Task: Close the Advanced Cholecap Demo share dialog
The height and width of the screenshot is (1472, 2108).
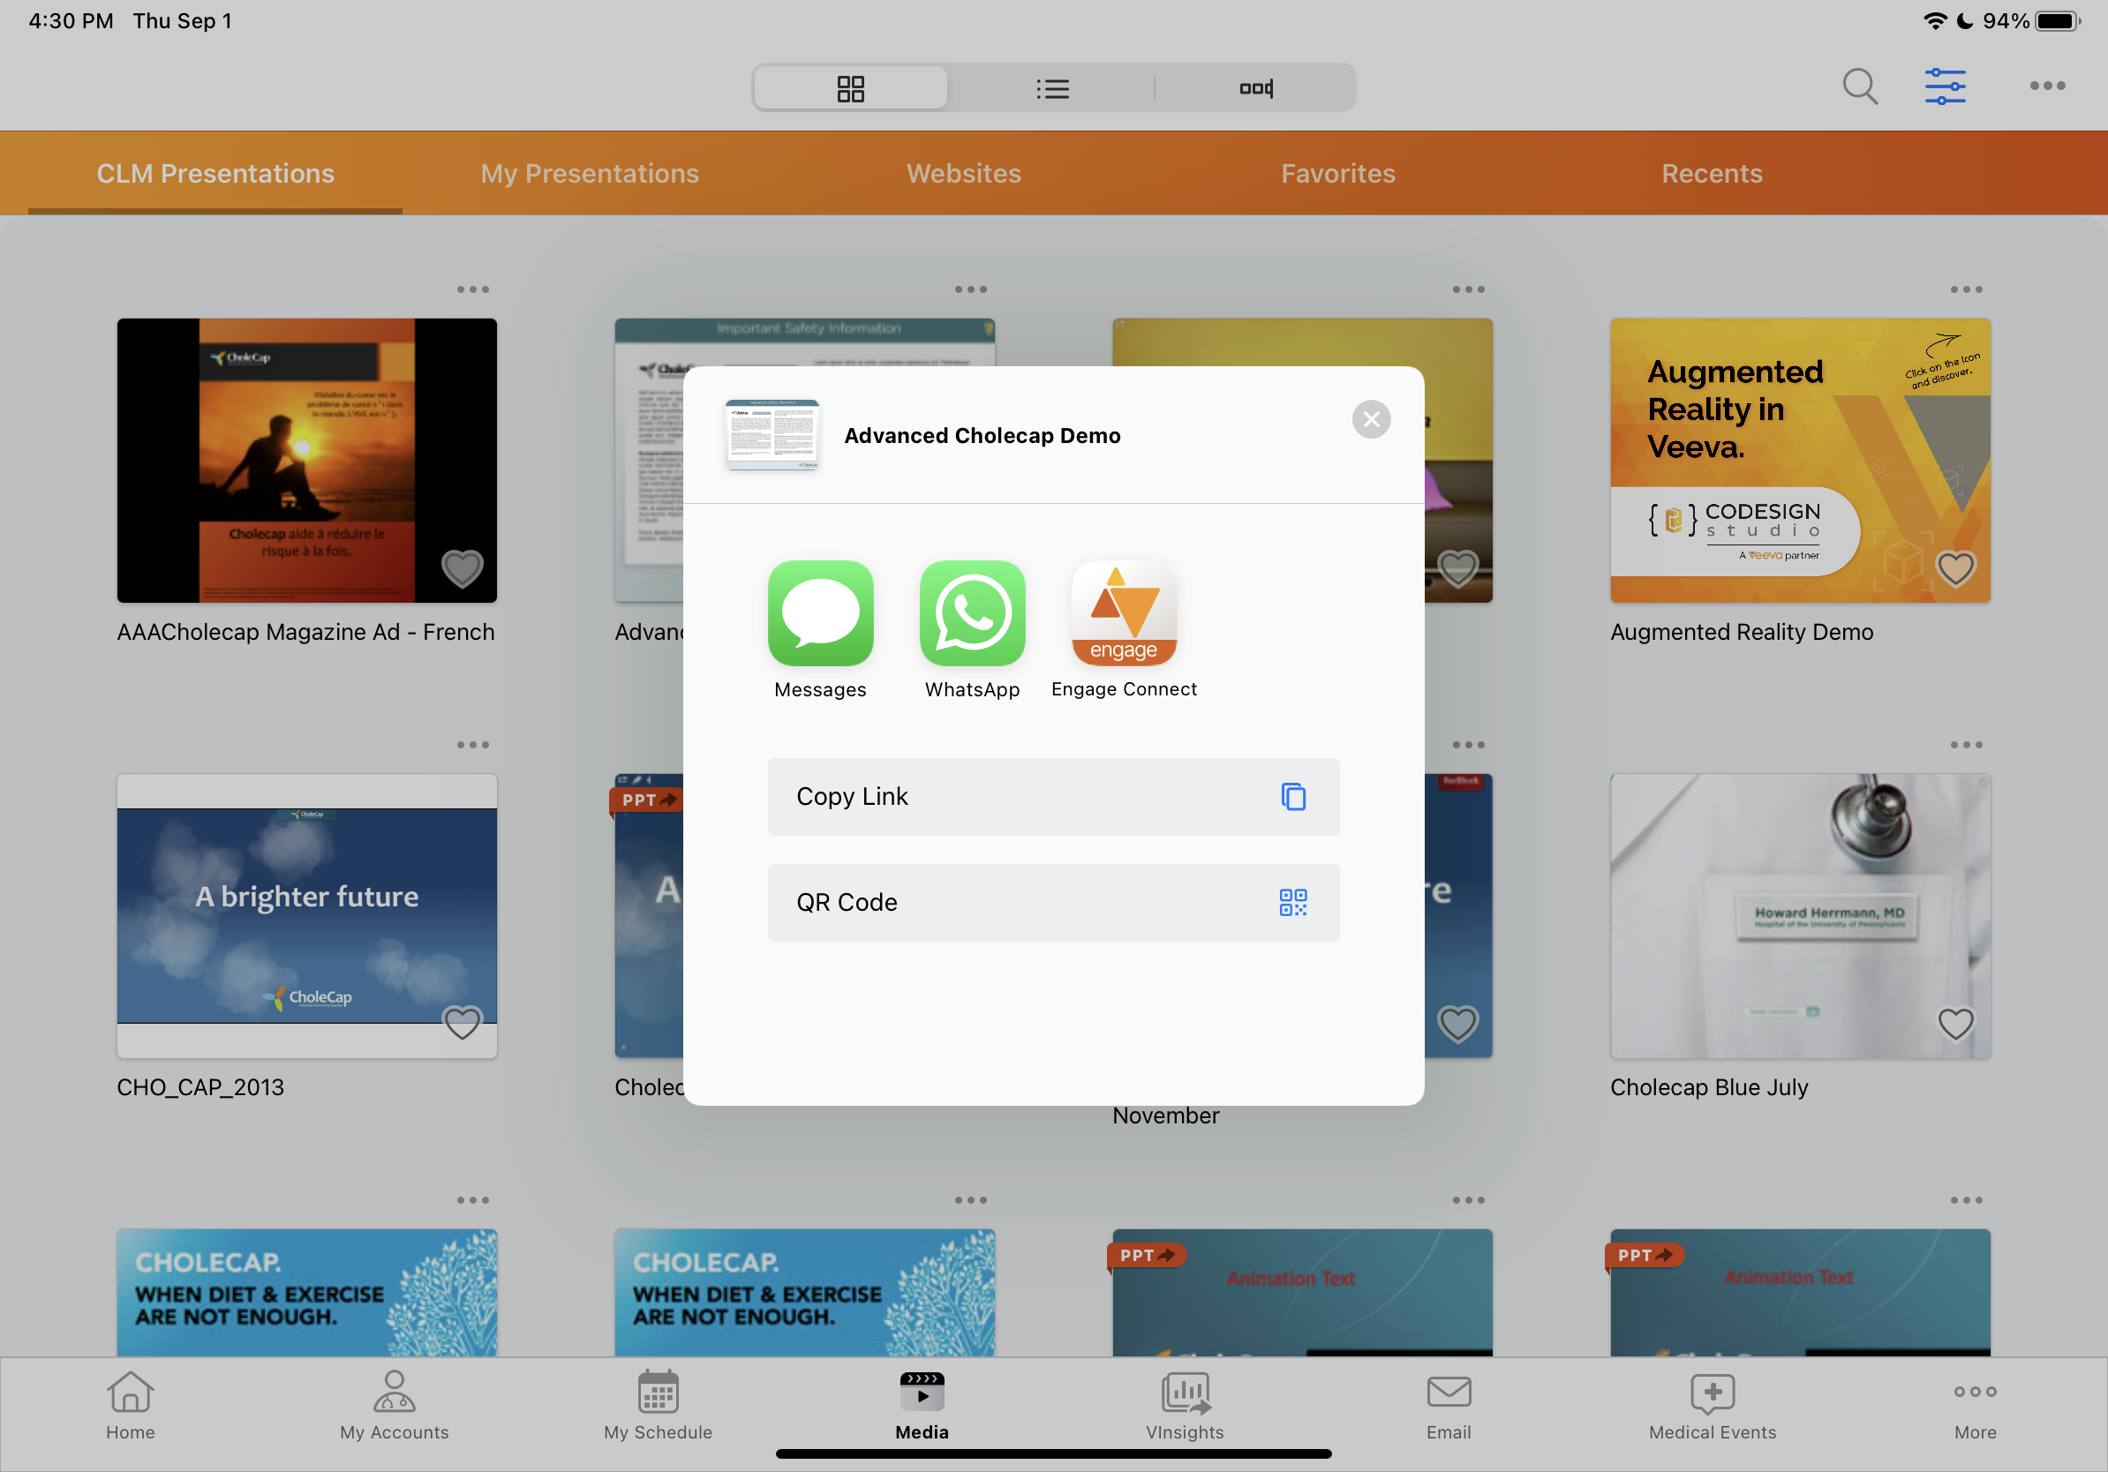Action: pyautogui.click(x=1371, y=420)
